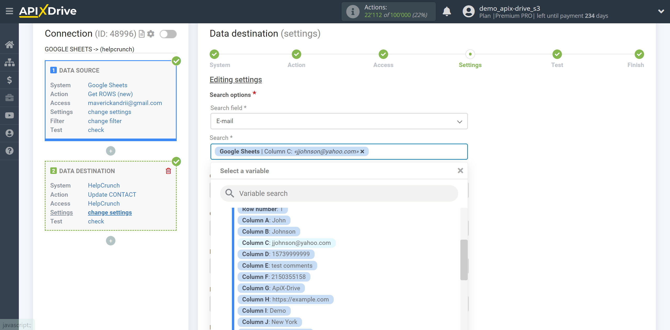Screen dimensions: 670x330
Task: Click the Get ROWS (new) action link
Action: (x=110, y=94)
